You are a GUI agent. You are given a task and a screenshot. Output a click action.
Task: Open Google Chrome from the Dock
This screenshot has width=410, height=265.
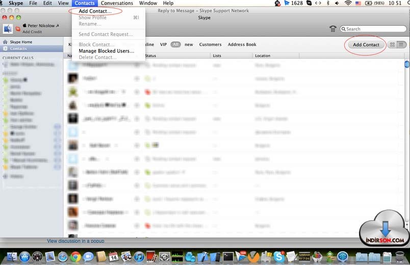(75, 257)
